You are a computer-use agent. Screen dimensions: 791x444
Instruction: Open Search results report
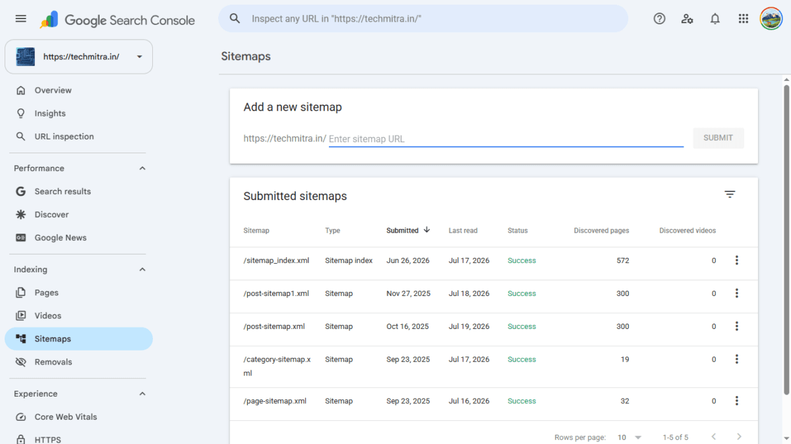coord(78,191)
